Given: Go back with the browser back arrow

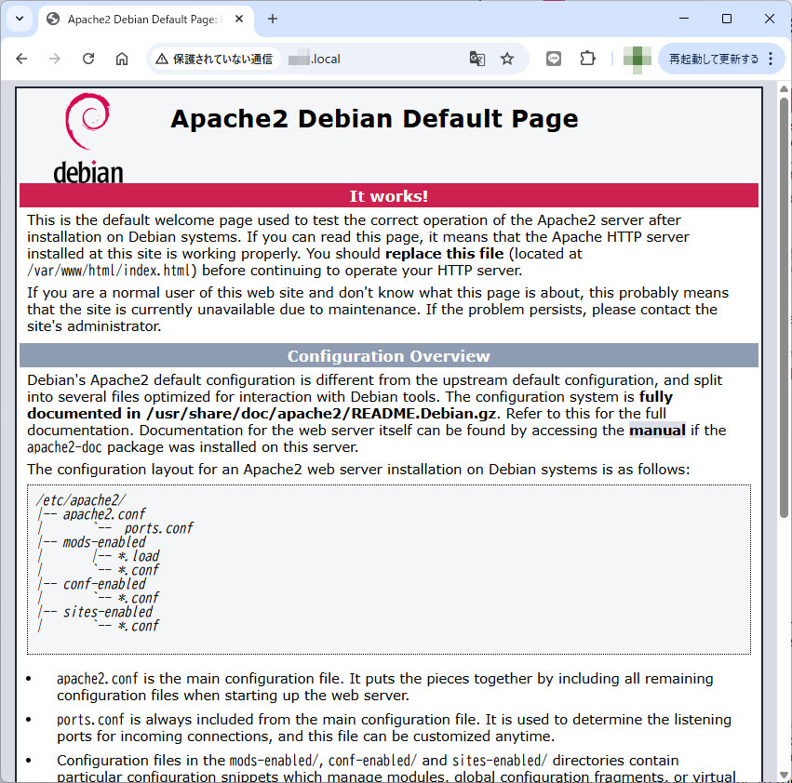Looking at the screenshot, I should pyautogui.click(x=21, y=60).
